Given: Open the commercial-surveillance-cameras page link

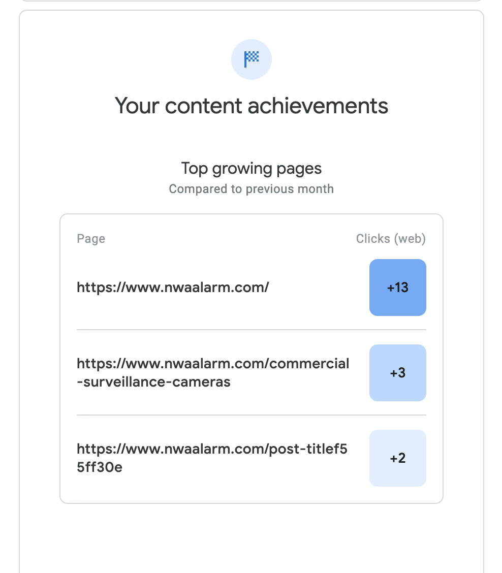Looking at the screenshot, I should (x=213, y=364).
